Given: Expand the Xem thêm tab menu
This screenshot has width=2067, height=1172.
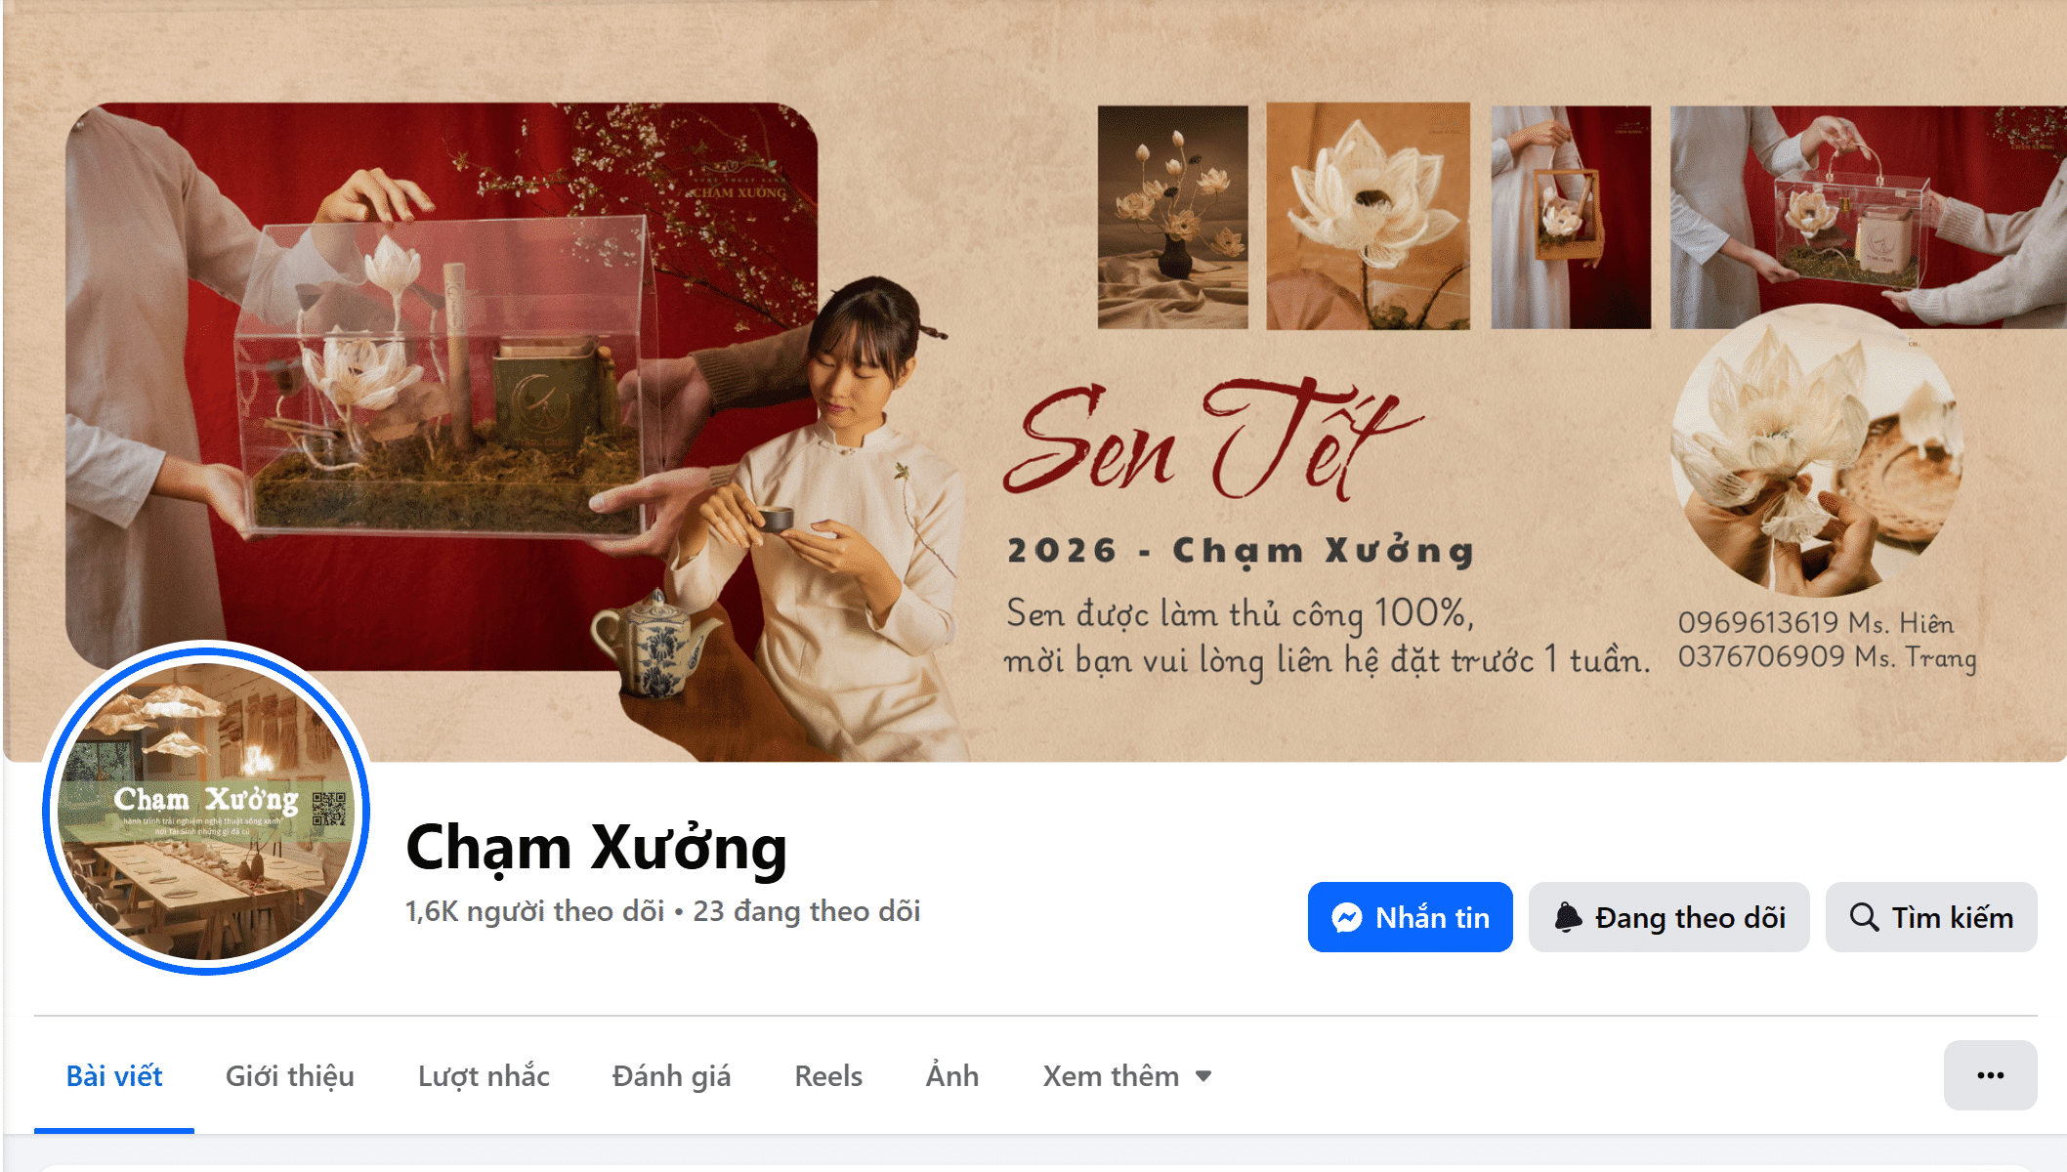Looking at the screenshot, I should (x=1127, y=1076).
